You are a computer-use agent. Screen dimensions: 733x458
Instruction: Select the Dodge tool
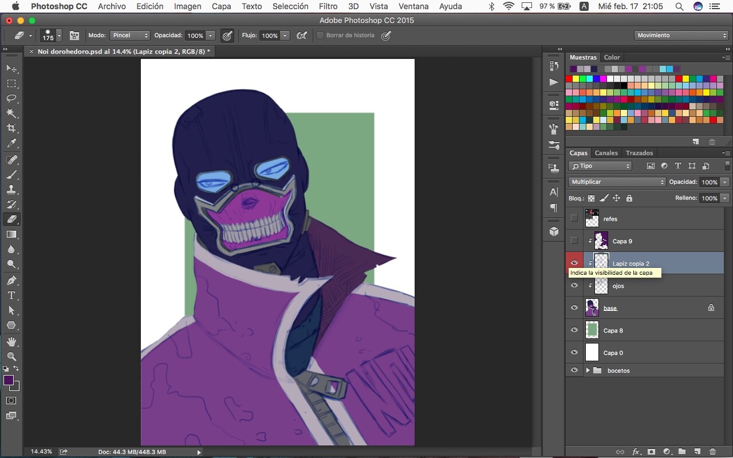tap(11, 264)
